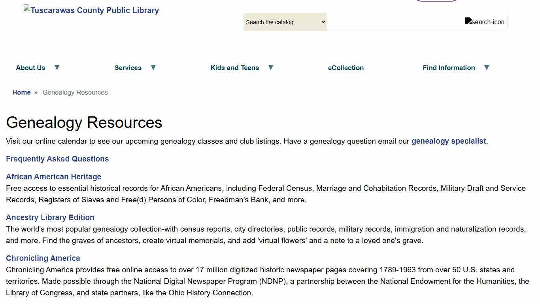Click Home in the breadcrumb trail
This screenshot has width=540, height=304.
point(21,92)
